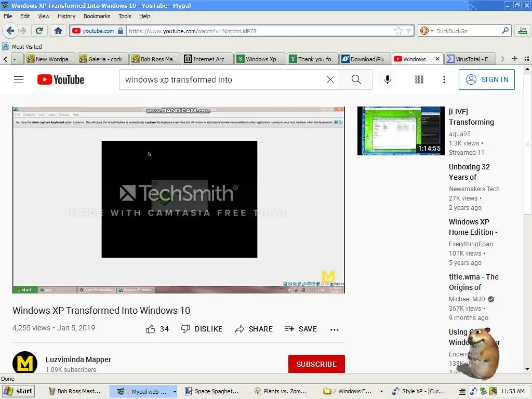Open the View menu

coord(44,16)
